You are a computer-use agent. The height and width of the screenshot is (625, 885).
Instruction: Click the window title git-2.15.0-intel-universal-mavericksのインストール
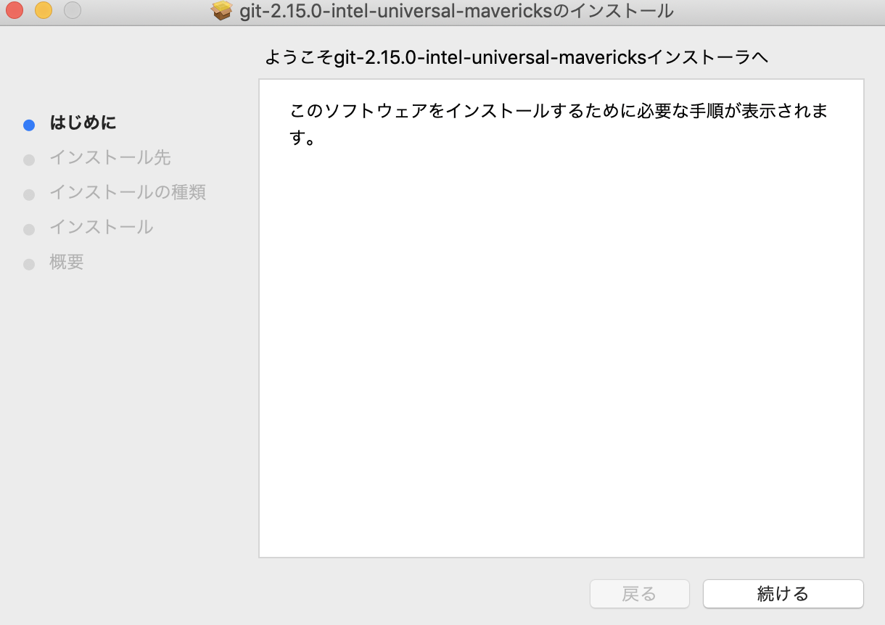456,11
